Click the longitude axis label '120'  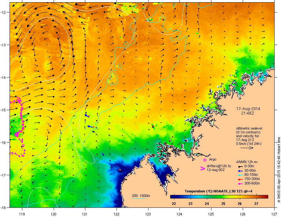click(x=54, y=214)
